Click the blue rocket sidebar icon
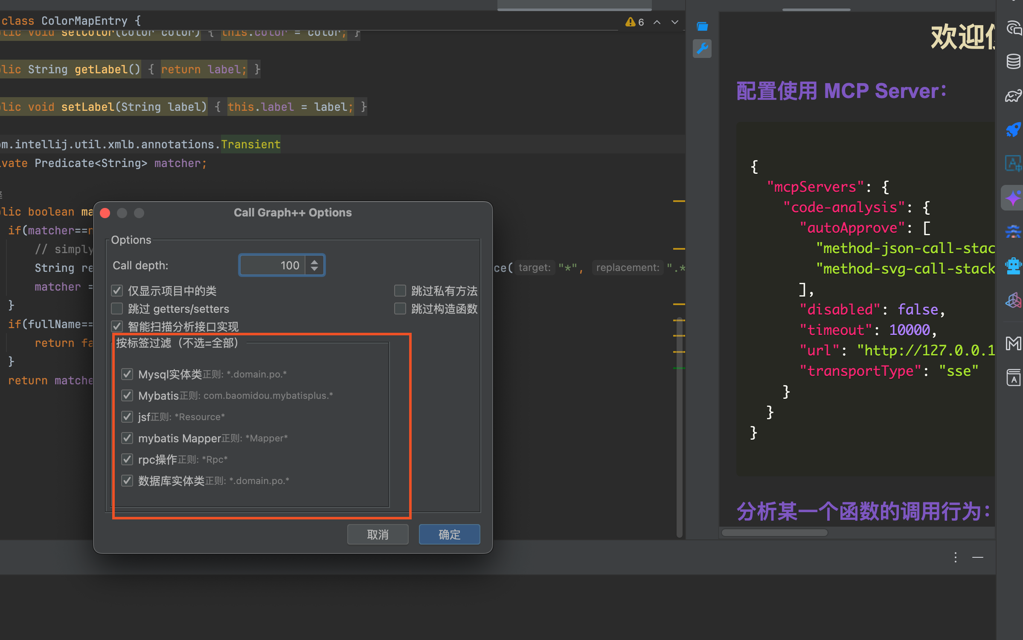Viewport: 1023px width, 640px height. tap(1013, 130)
